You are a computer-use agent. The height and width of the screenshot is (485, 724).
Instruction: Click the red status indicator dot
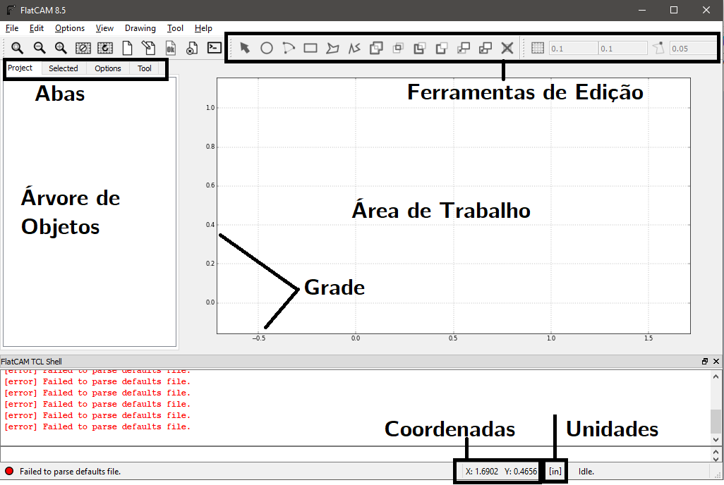[x=9, y=471]
